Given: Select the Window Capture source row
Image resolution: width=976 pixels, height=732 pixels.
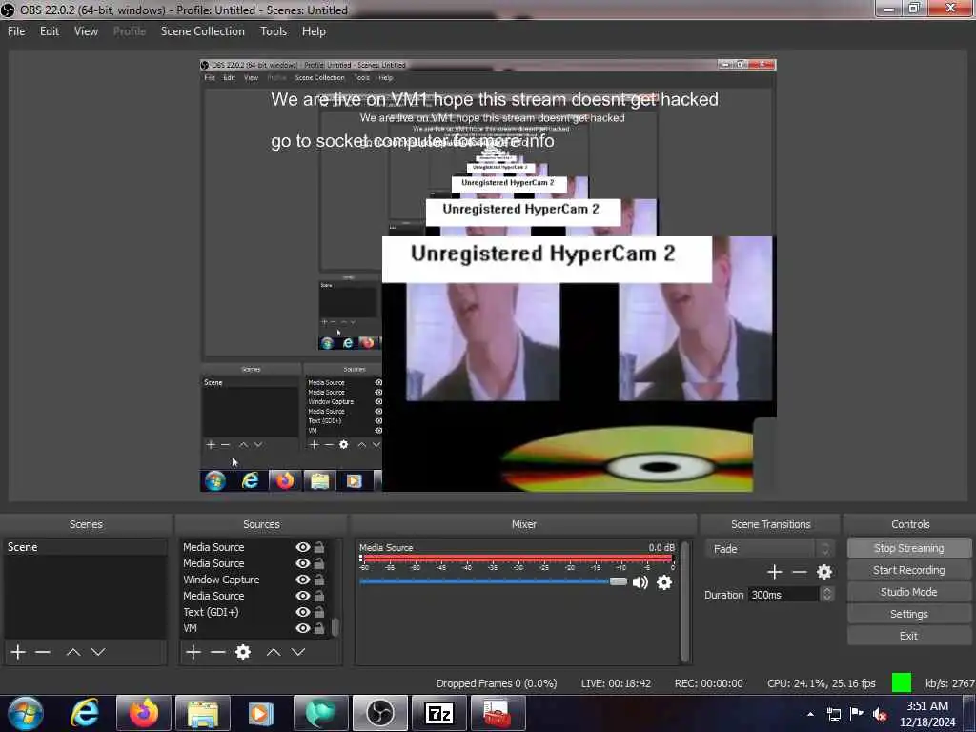Looking at the screenshot, I should (254, 579).
